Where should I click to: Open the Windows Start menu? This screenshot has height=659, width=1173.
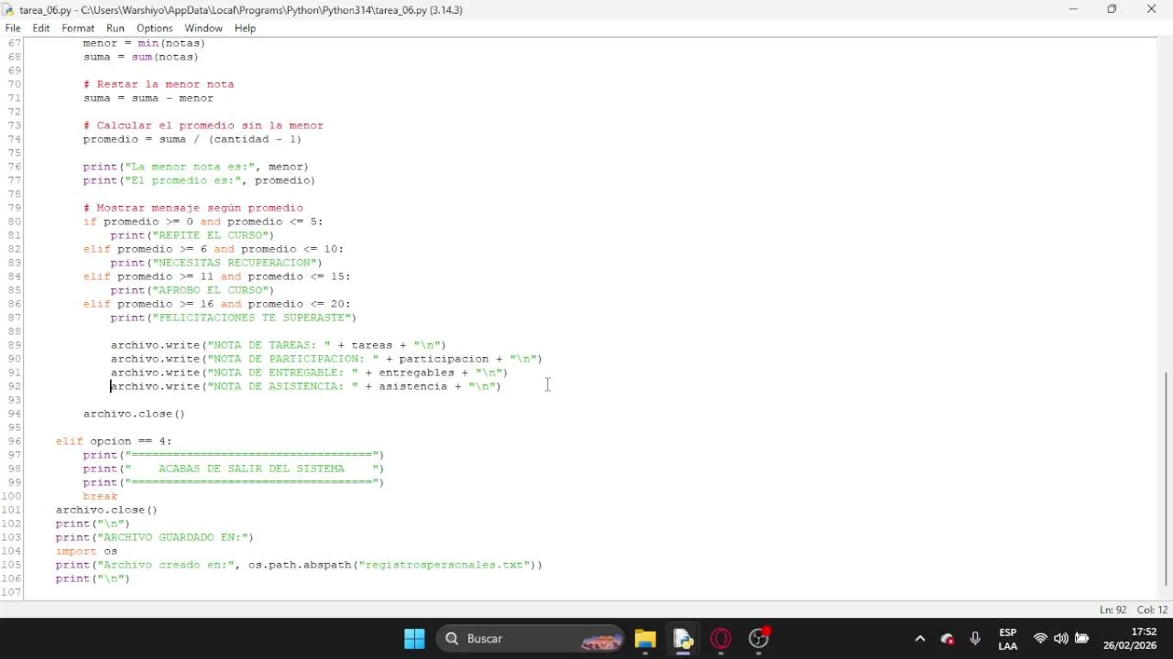click(414, 639)
